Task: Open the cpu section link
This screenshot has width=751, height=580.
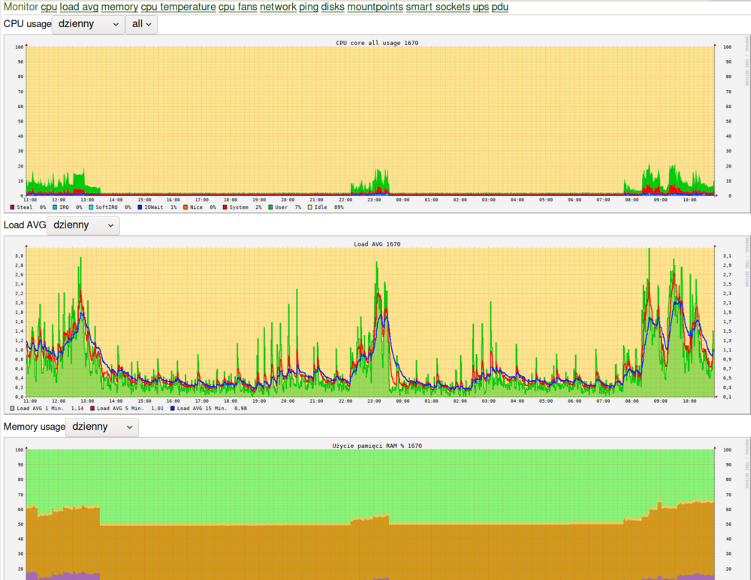Action: [x=49, y=8]
